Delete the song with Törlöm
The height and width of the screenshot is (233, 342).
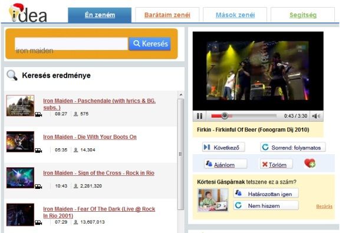click(x=276, y=164)
